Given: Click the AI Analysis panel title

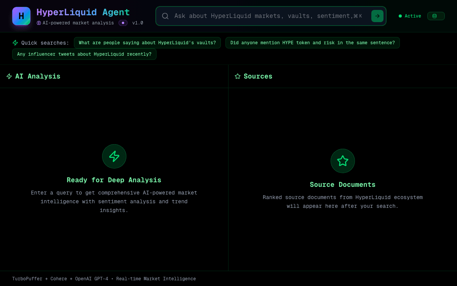Looking at the screenshot, I should 38,76.
